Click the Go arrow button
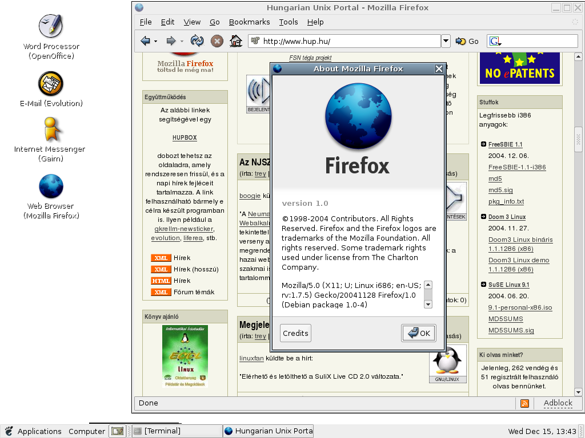585x438 pixels. click(467, 41)
